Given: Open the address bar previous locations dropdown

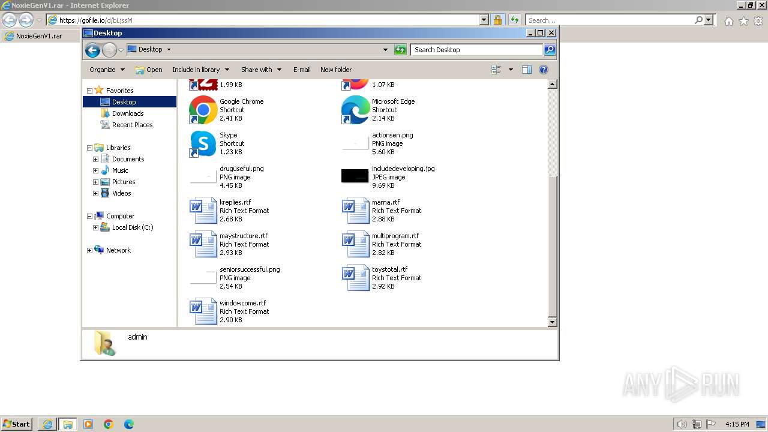Looking at the screenshot, I should pos(385,50).
